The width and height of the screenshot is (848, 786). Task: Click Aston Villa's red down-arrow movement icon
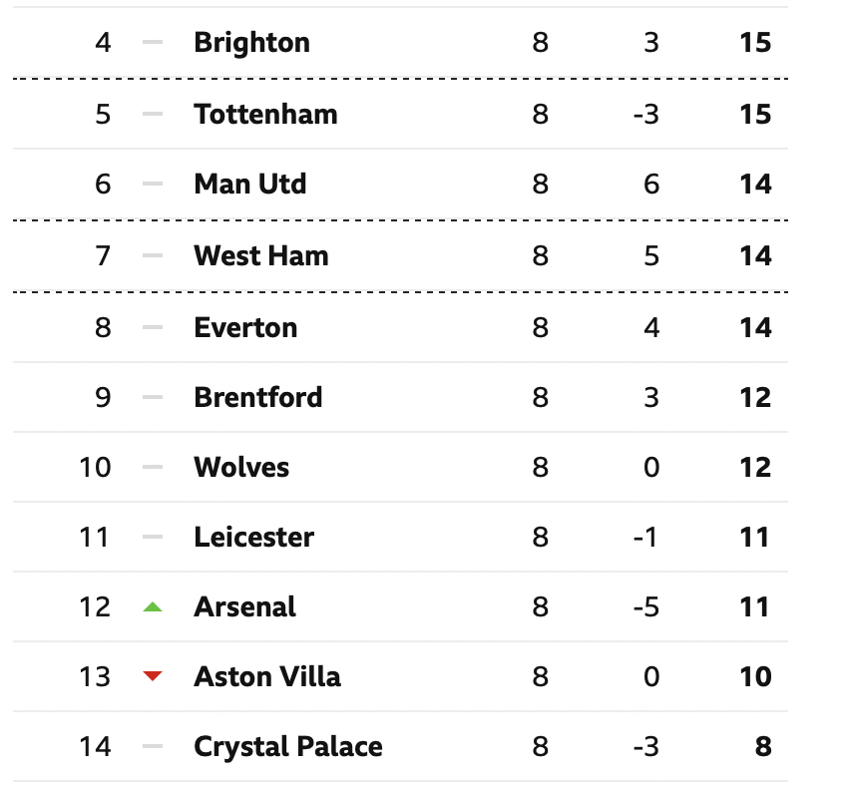pos(153,675)
